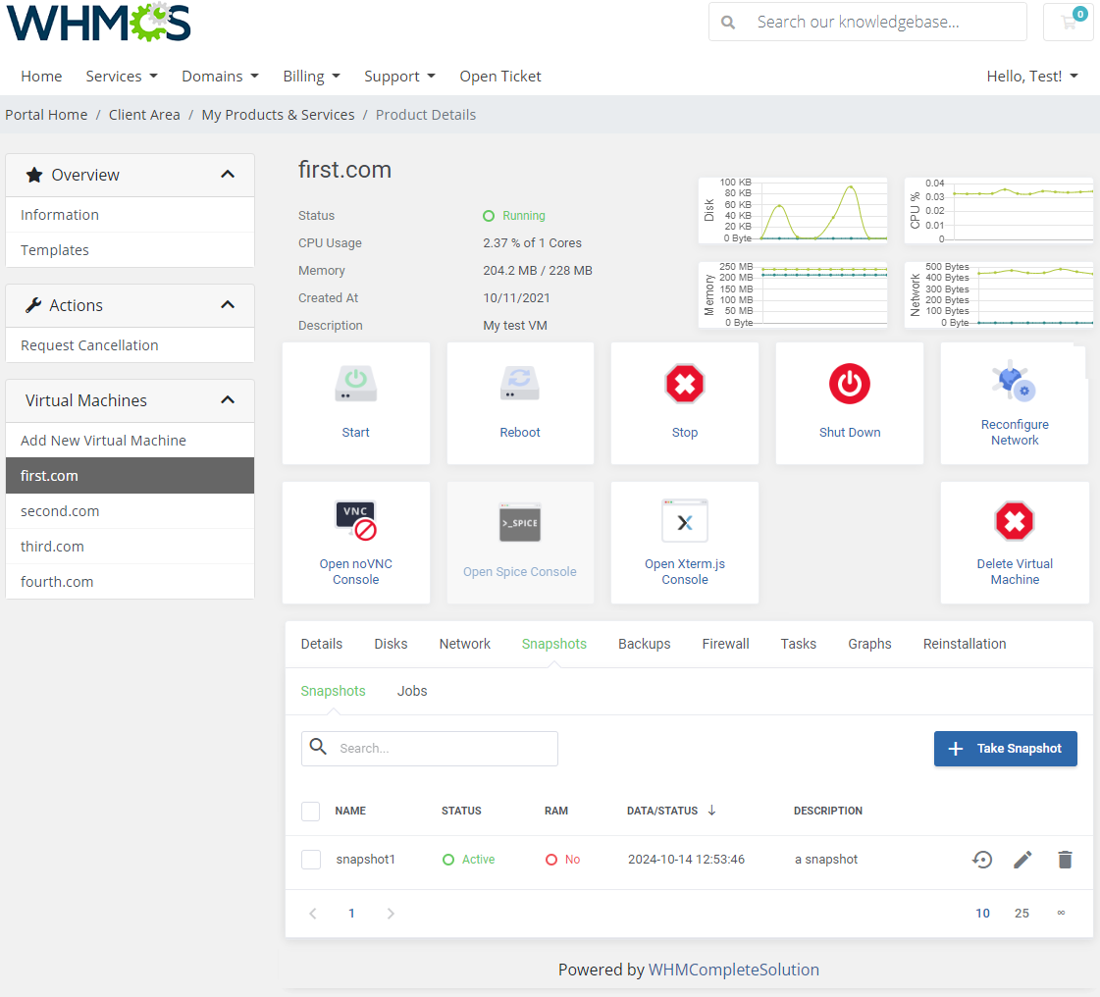
Task: Click the Take Snapshot button
Action: tap(1005, 749)
